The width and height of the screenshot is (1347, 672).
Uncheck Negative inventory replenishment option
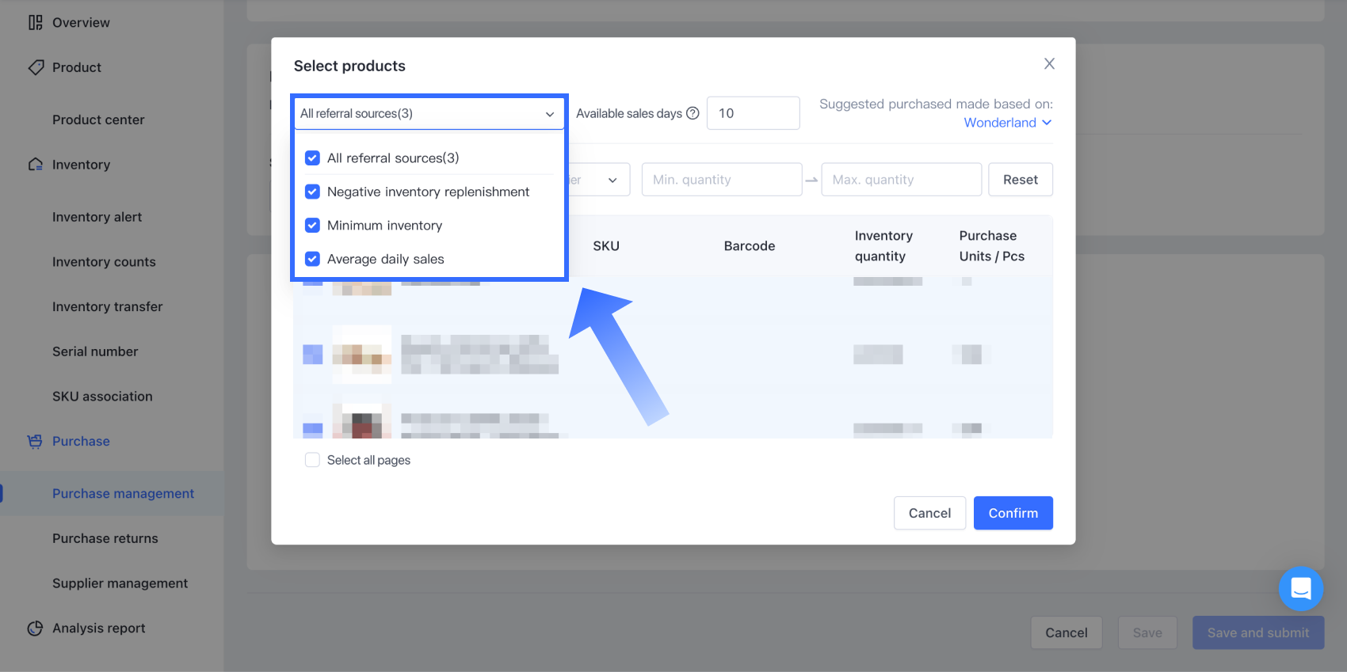(312, 192)
